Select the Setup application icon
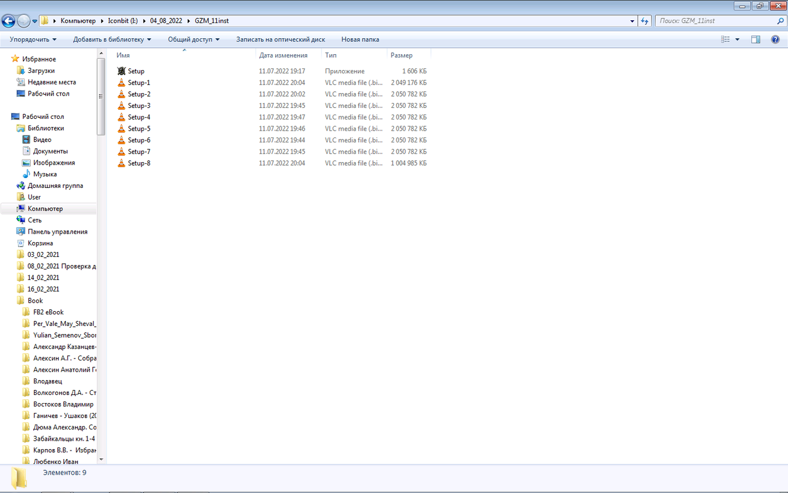 tap(121, 71)
